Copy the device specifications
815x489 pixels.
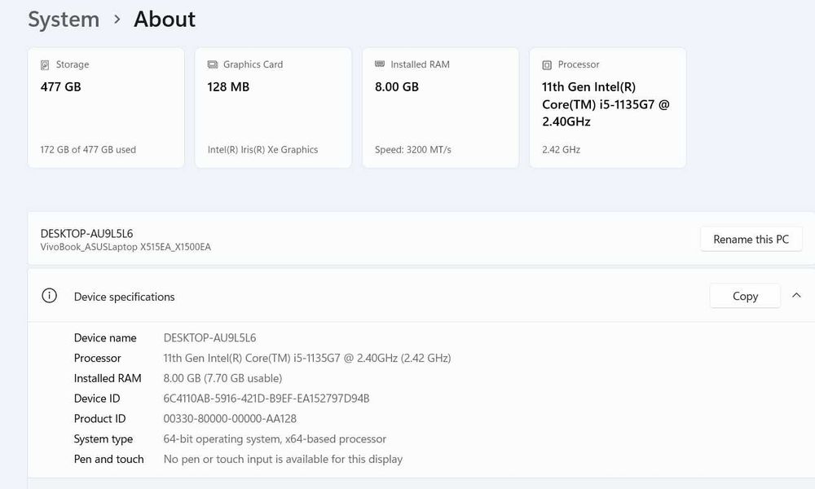pyautogui.click(x=745, y=296)
